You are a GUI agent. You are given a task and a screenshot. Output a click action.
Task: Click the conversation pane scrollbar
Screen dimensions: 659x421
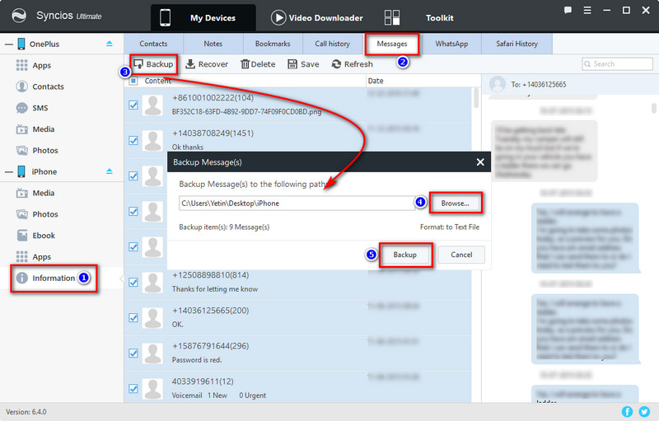click(654, 108)
